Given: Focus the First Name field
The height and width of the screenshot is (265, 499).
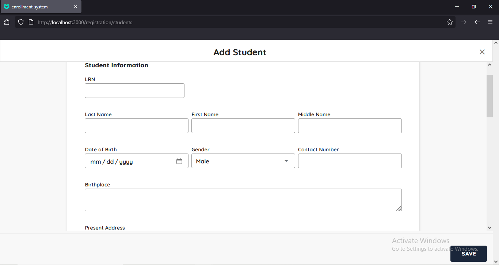Looking at the screenshot, I should pyautogui.click(x=243, y=126).
